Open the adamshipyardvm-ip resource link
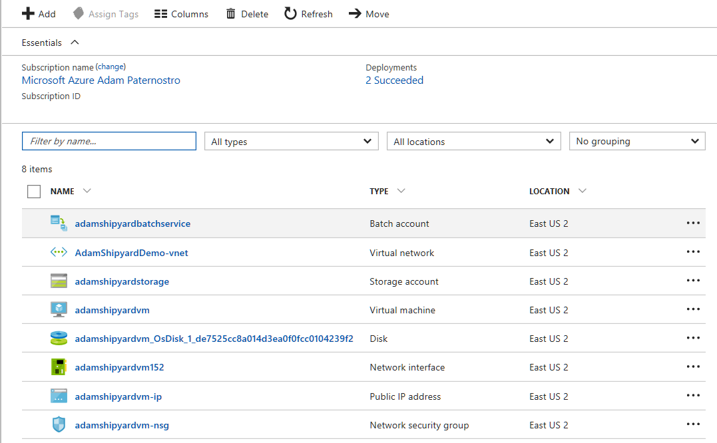 coord(118,396)
